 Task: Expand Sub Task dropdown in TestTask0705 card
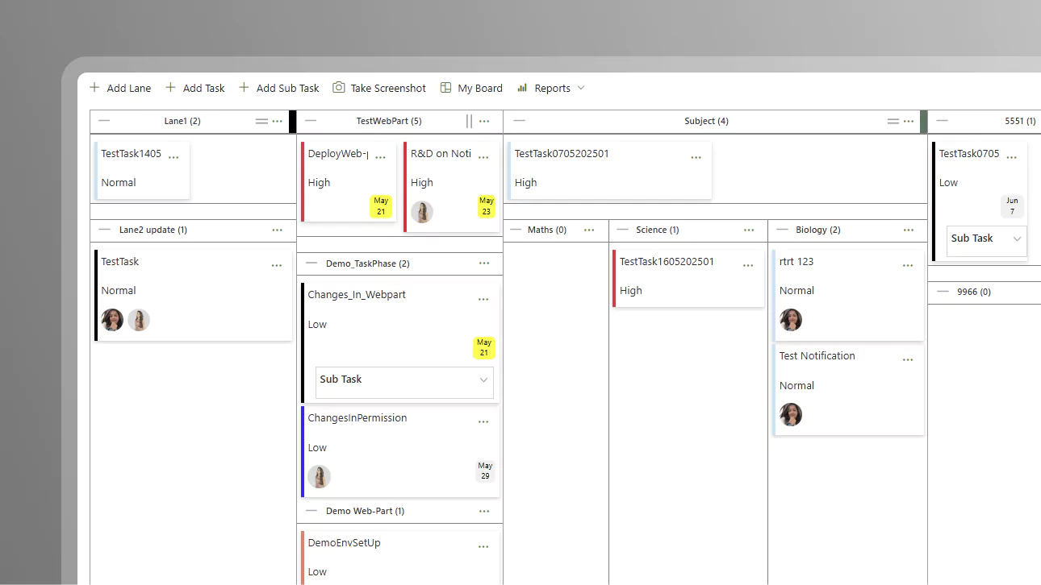pyautogui.click(x=987, y=241)
